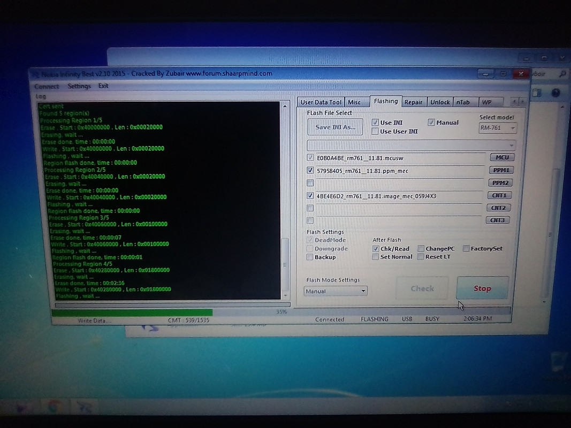
Task: Click the PPM1 file select button
Action: (x=501, y=170)
